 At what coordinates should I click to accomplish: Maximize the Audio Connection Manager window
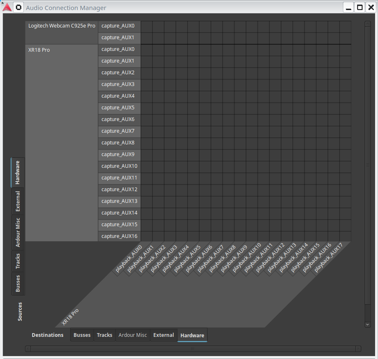click(x=359, y=8)
